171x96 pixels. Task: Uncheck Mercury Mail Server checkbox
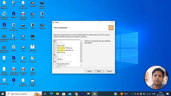[x=59, y=50]
